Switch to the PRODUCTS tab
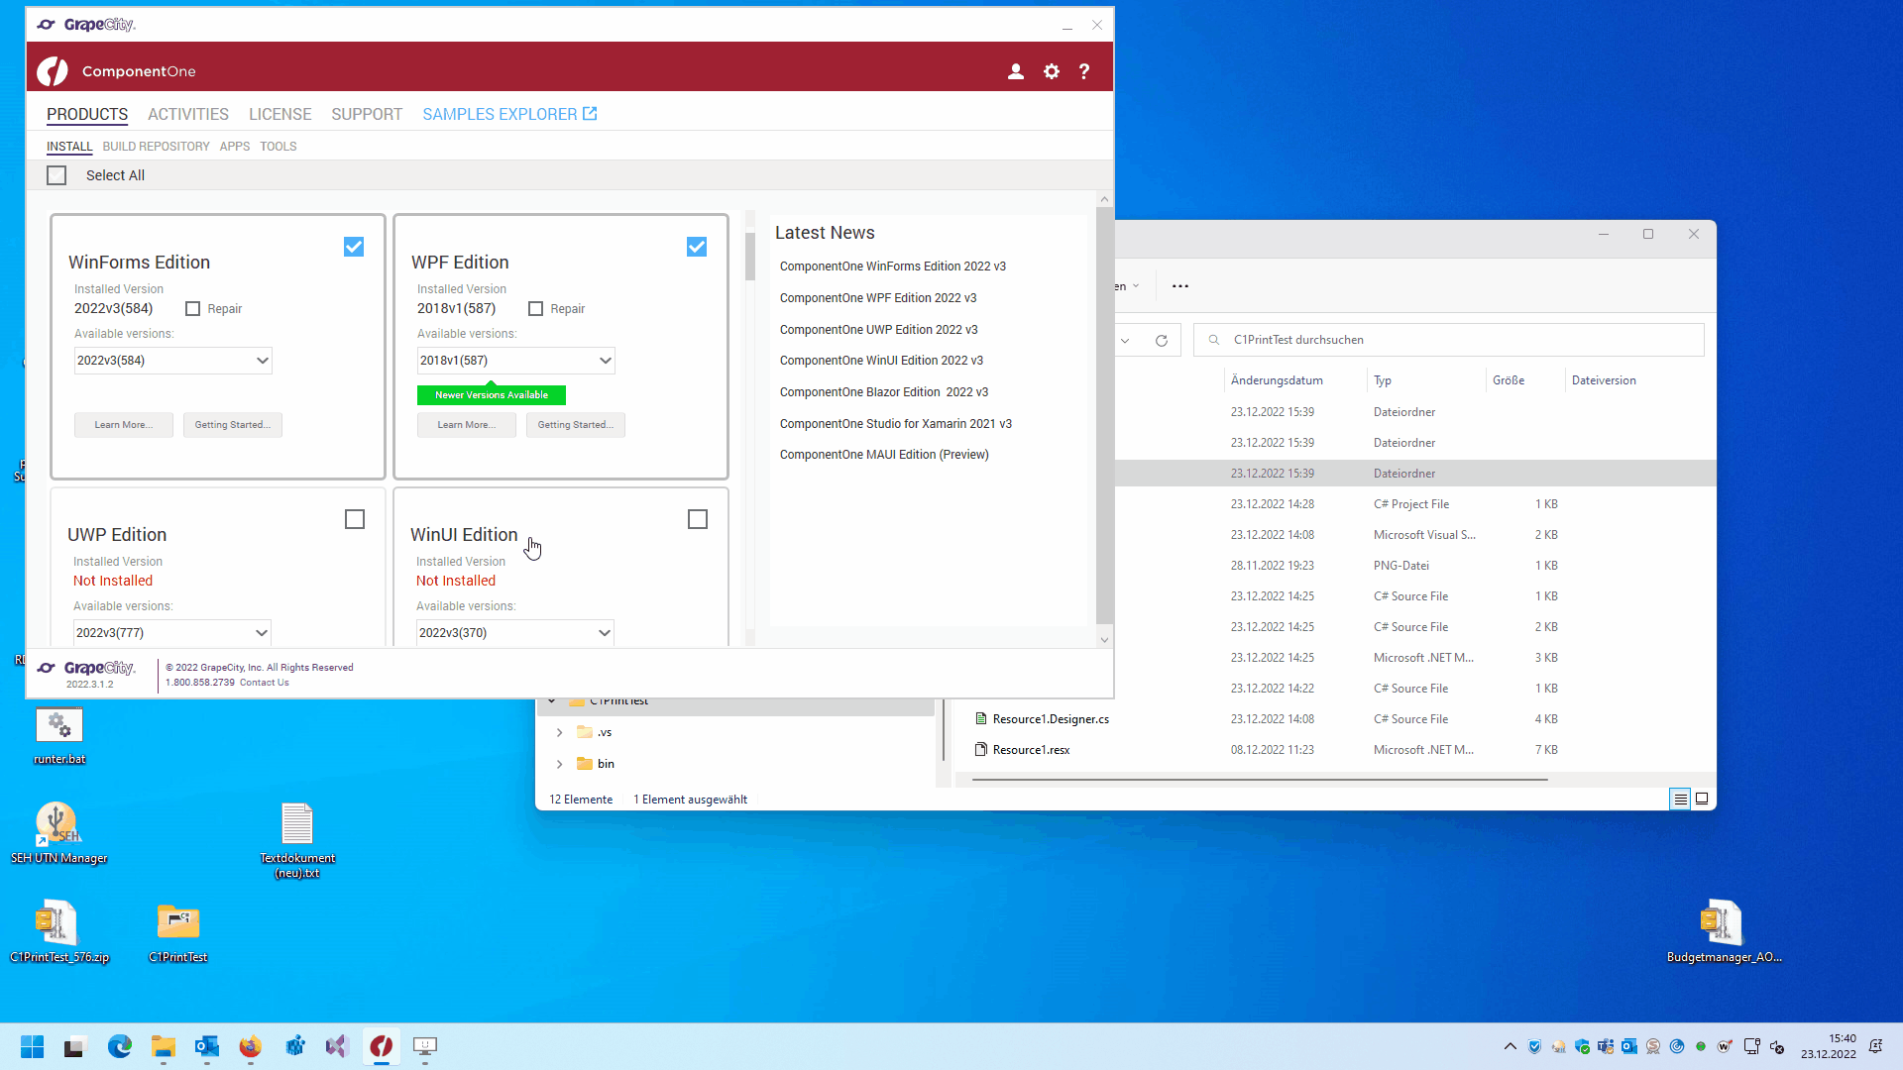 point(87,114)
